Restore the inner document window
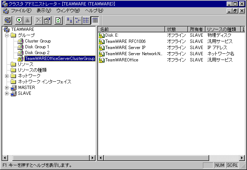The image size is (247, 170). [235, 11]
